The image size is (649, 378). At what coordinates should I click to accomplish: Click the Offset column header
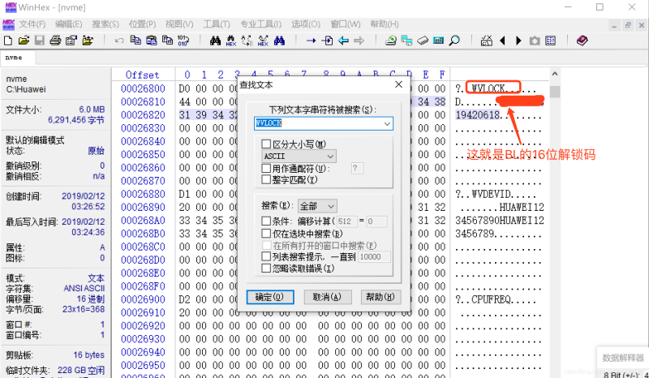[x=143, y=75]
